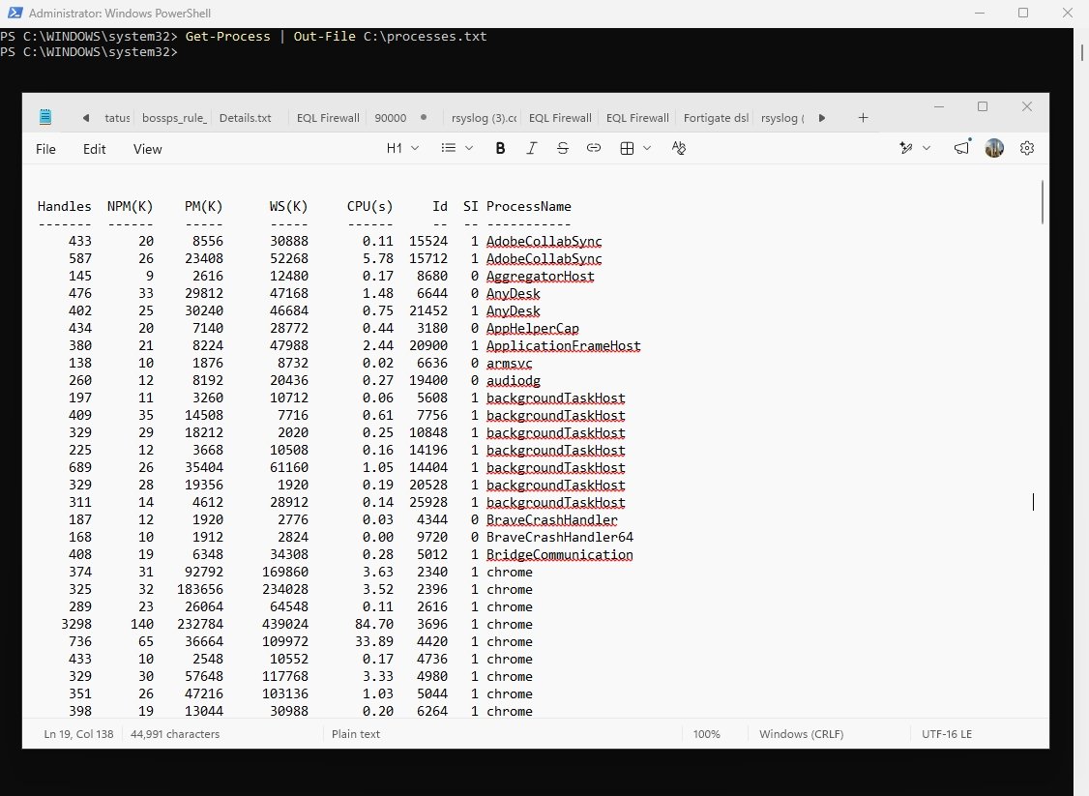The image size is (1089, 796).
Task: Click the bulleted list icon
Action: [449, 148]
